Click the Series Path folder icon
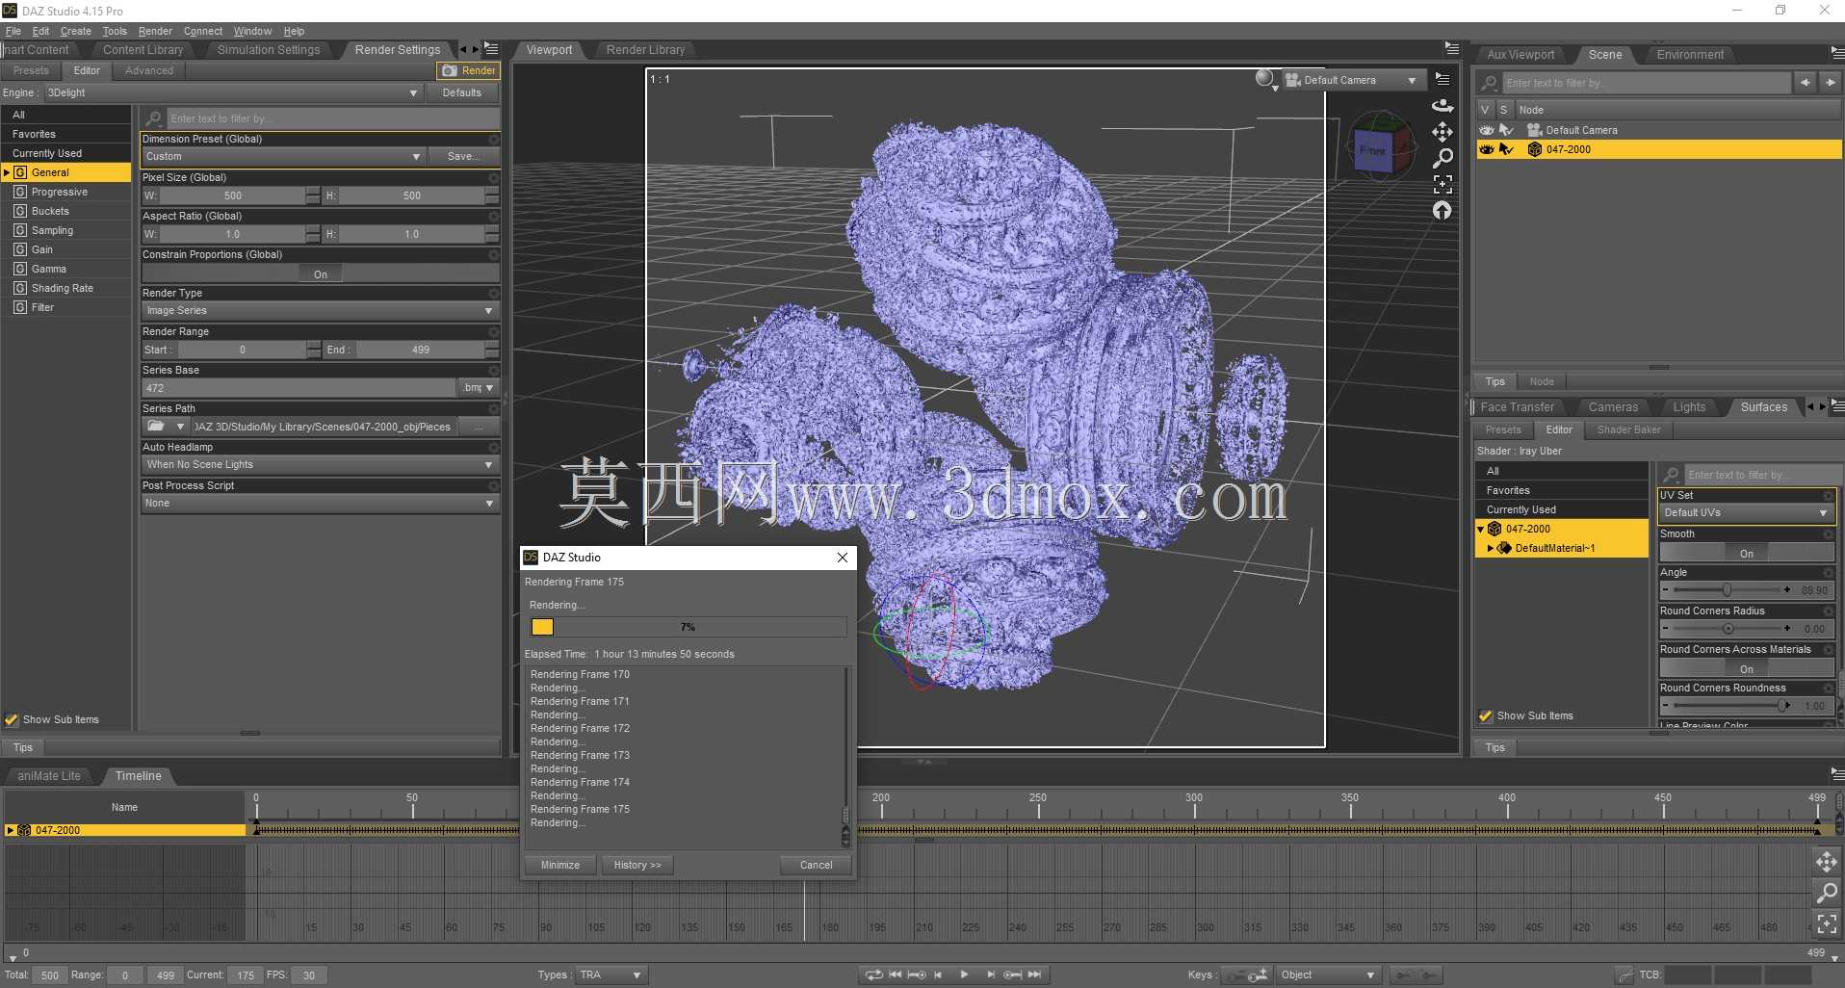This screenshot has height=988, width=1845. [x=156, y=427]
